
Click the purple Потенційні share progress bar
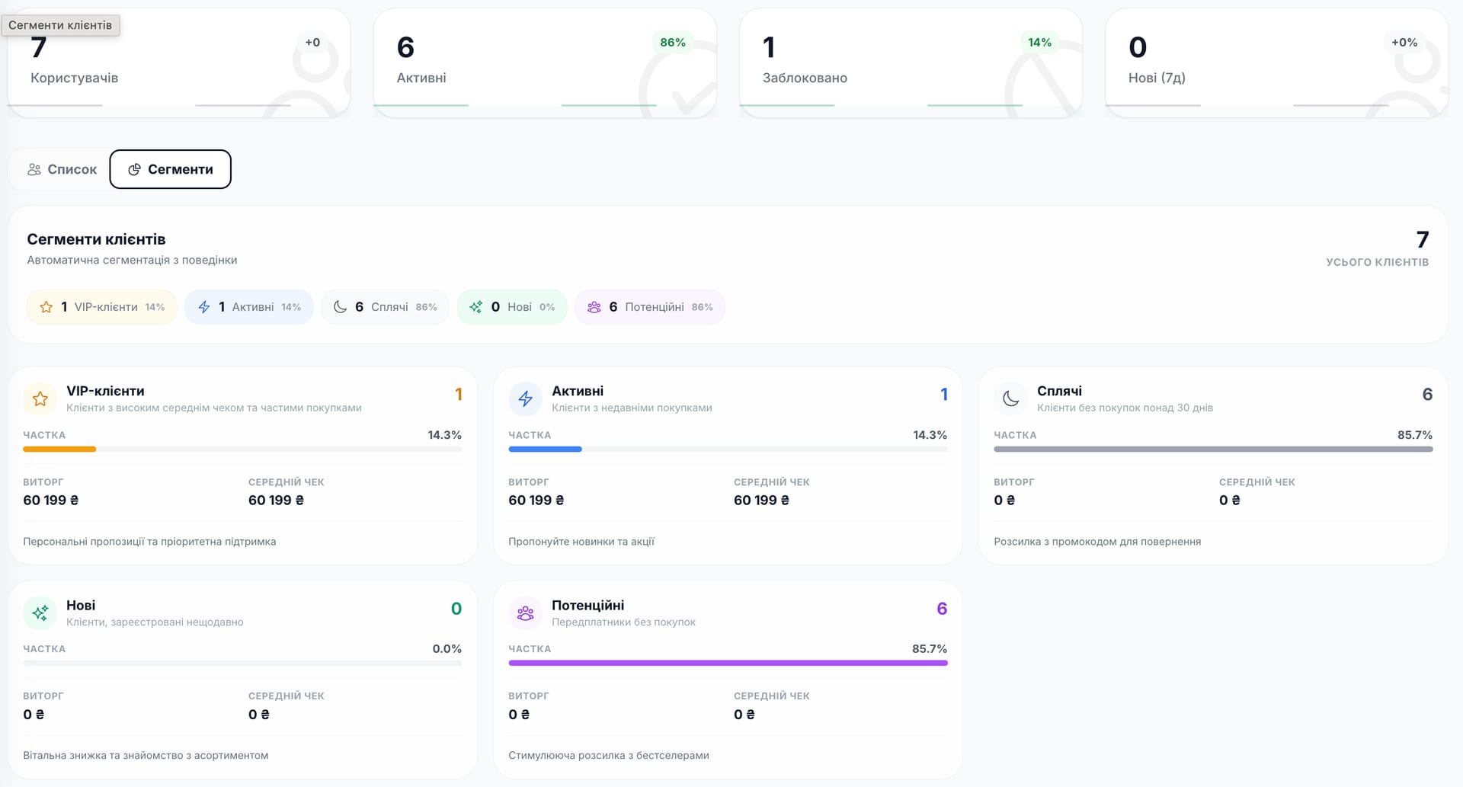[728, 663]
